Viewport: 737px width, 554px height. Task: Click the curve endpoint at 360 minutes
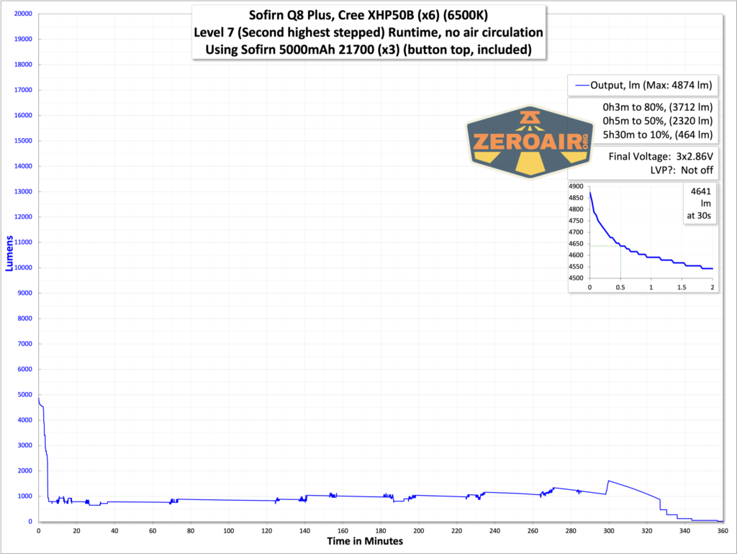723,520
